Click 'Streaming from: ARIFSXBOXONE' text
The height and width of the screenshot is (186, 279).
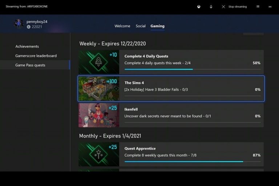pos(27,7)
